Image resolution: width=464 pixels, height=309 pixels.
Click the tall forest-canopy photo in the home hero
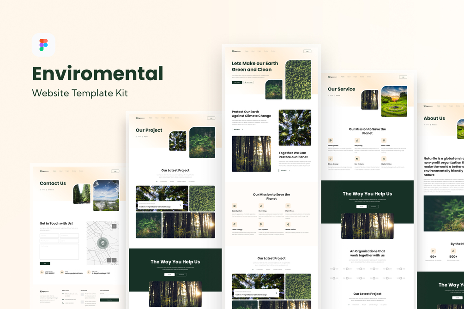pyautogui.click(x=298, y=79)
